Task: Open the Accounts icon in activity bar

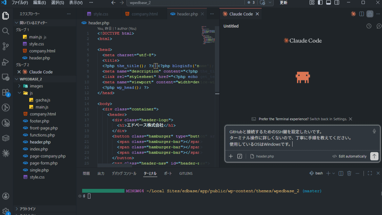Action: (5, 196)
